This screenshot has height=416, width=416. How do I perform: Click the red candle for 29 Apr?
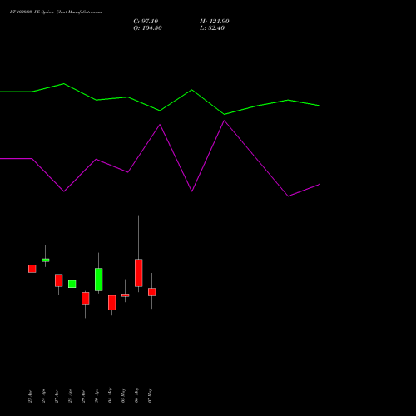pos(86,298)
